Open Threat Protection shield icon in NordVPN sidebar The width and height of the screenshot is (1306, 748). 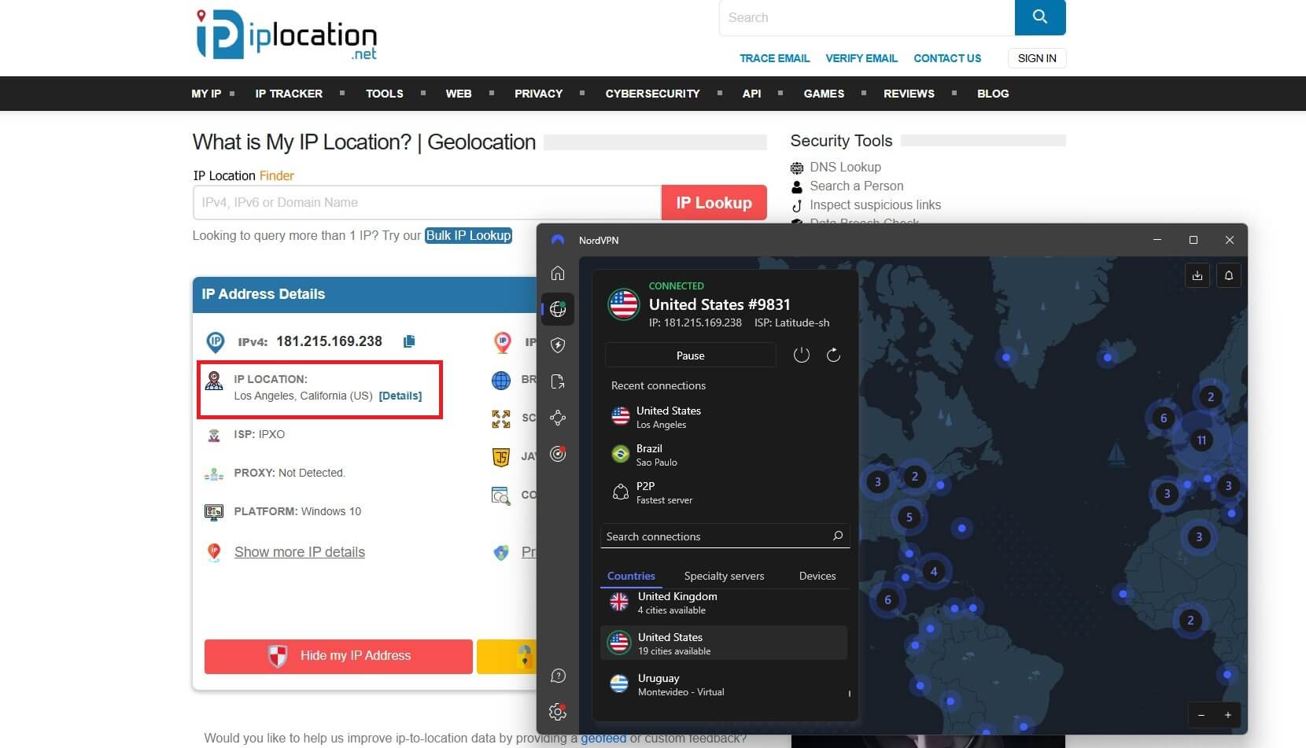tap(558, 345)
